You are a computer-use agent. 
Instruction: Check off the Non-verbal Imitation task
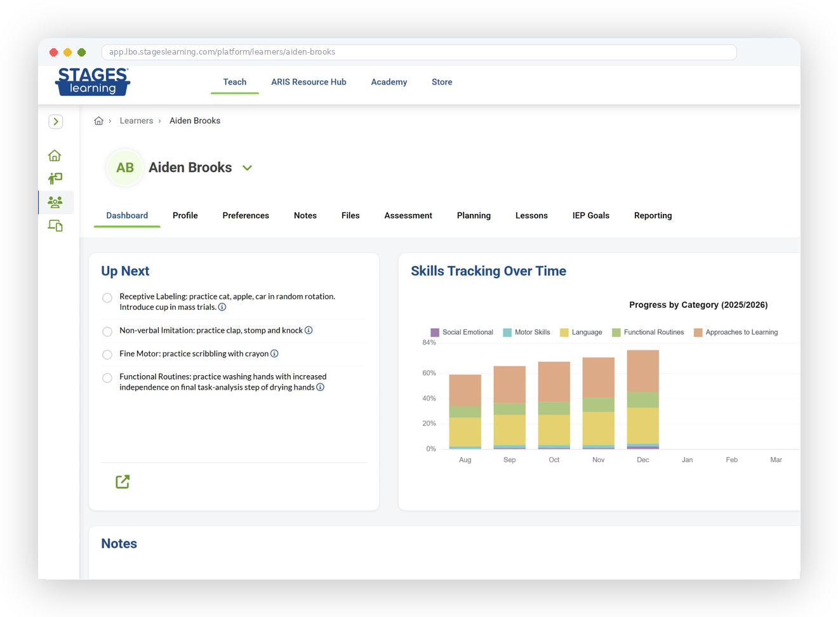pos(107,331)
